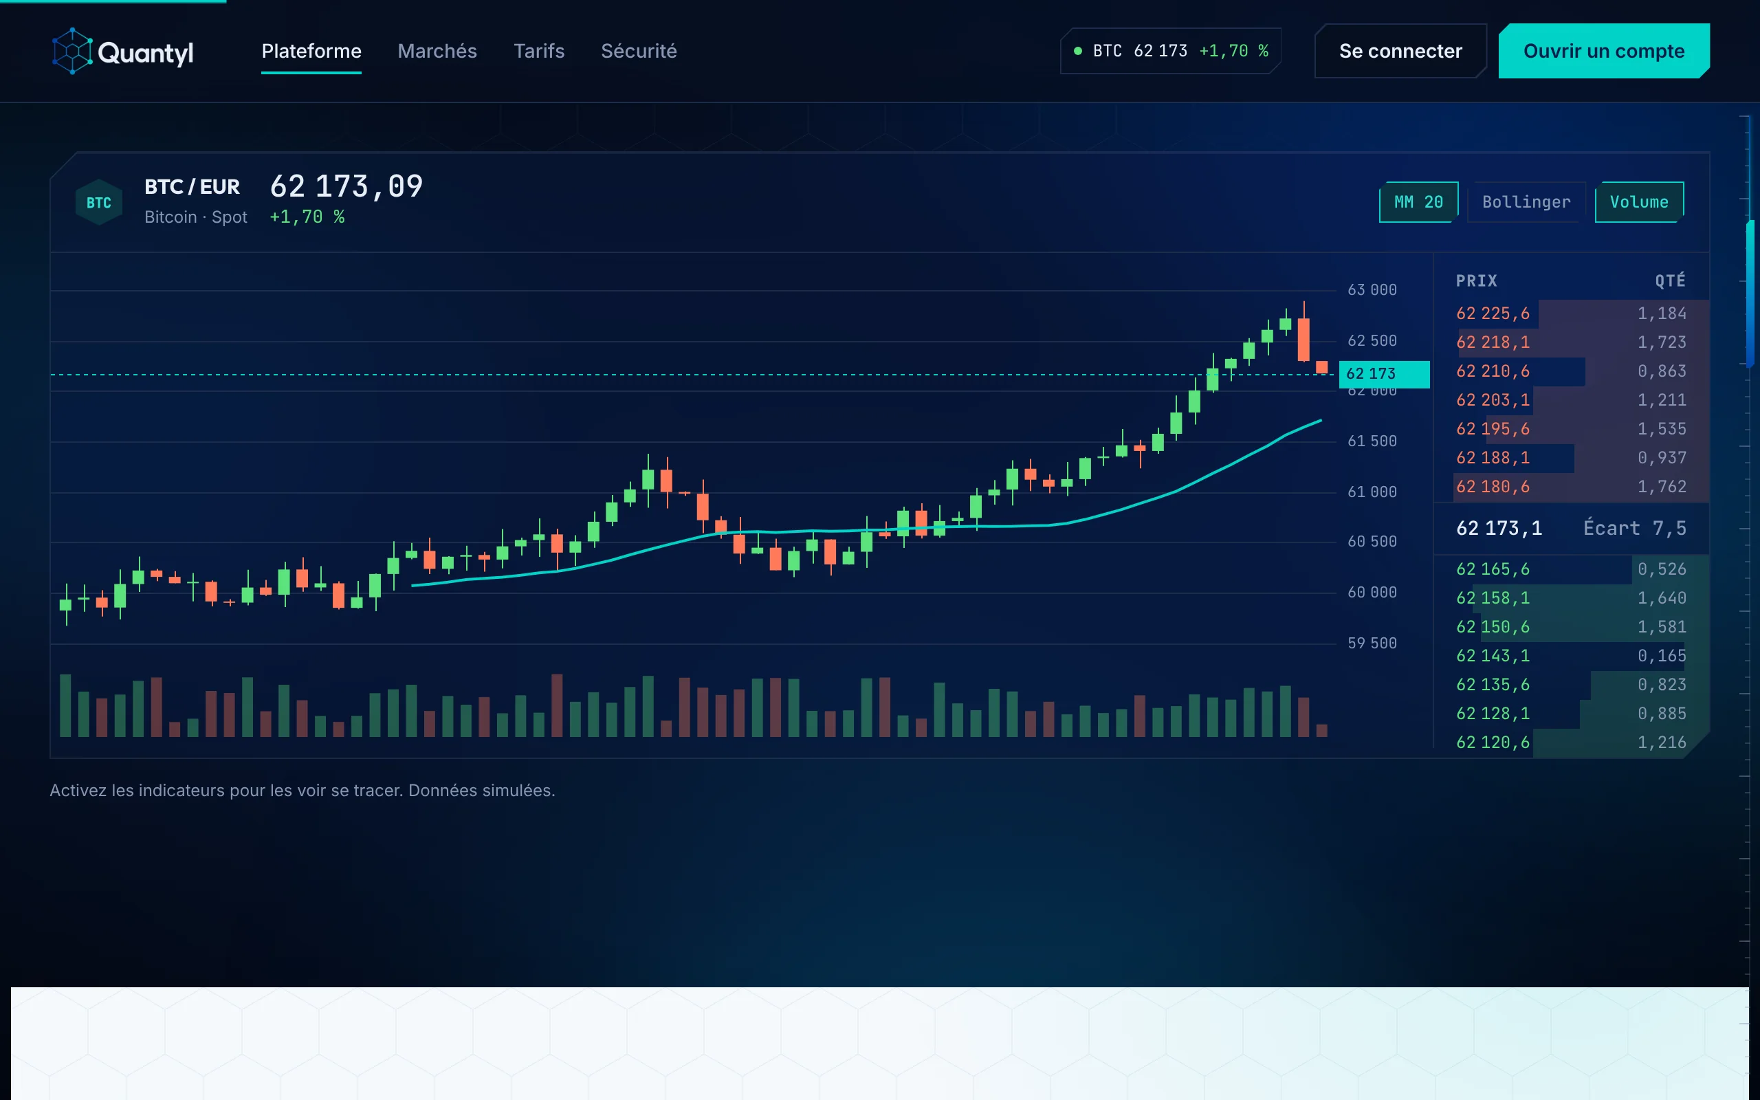Open the Tarifs nav item
This screenshot has height=1100, width=1760.
(539, 51)
